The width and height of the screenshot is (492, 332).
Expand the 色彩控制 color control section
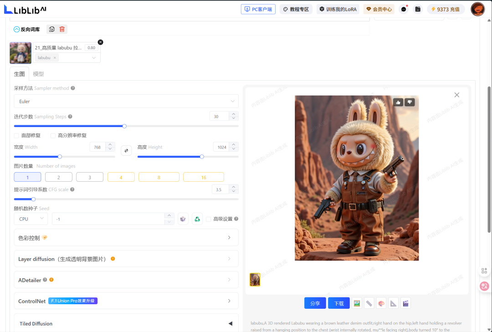(126, 238)
